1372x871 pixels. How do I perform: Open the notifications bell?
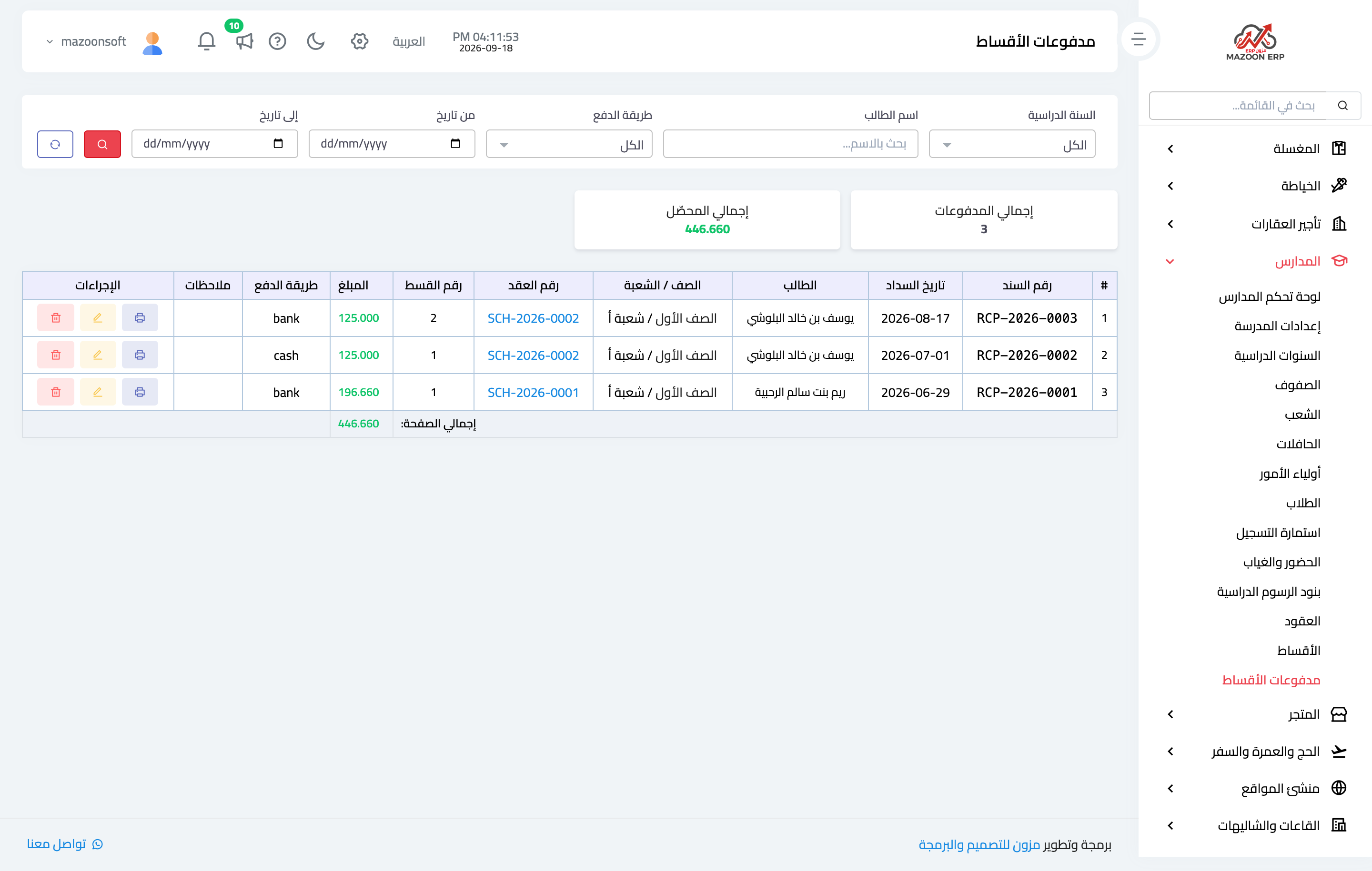coord(206,41)
